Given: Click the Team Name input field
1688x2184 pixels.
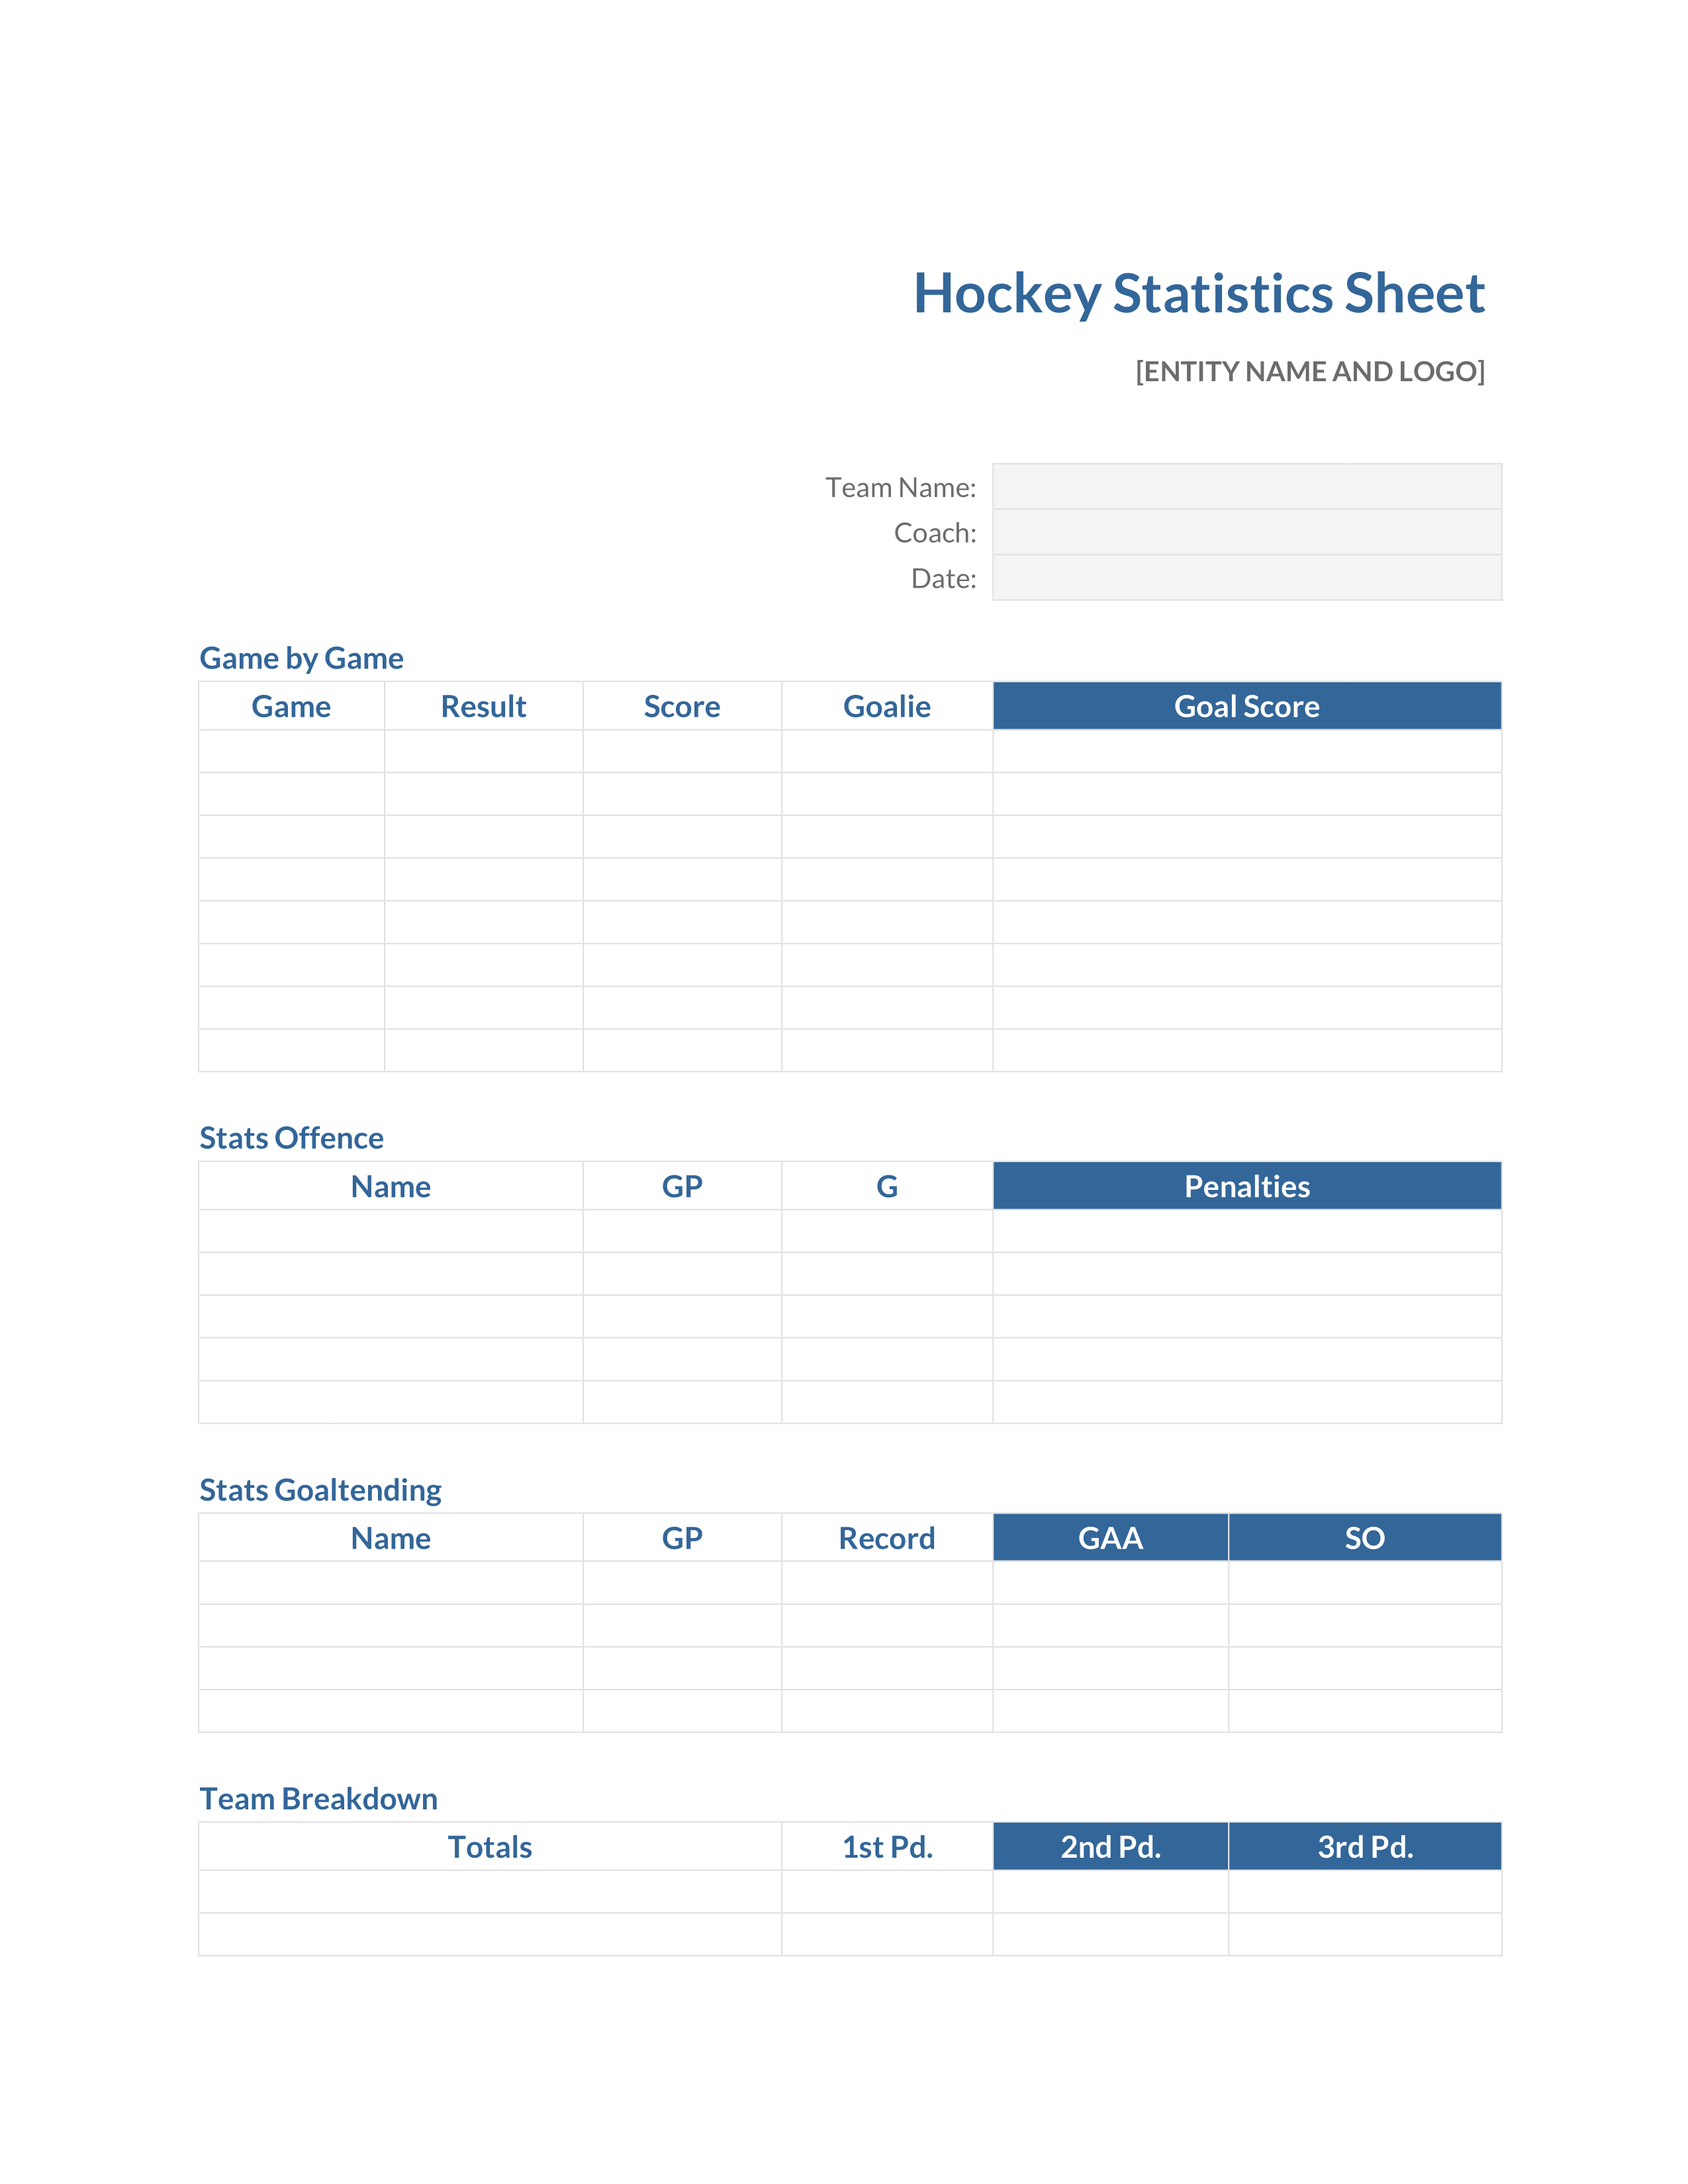Looking at the screenshot, I should [1246, 486].
